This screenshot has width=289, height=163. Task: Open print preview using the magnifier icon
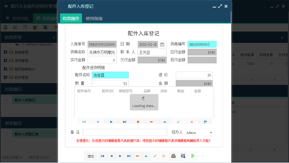coord(183,156)
